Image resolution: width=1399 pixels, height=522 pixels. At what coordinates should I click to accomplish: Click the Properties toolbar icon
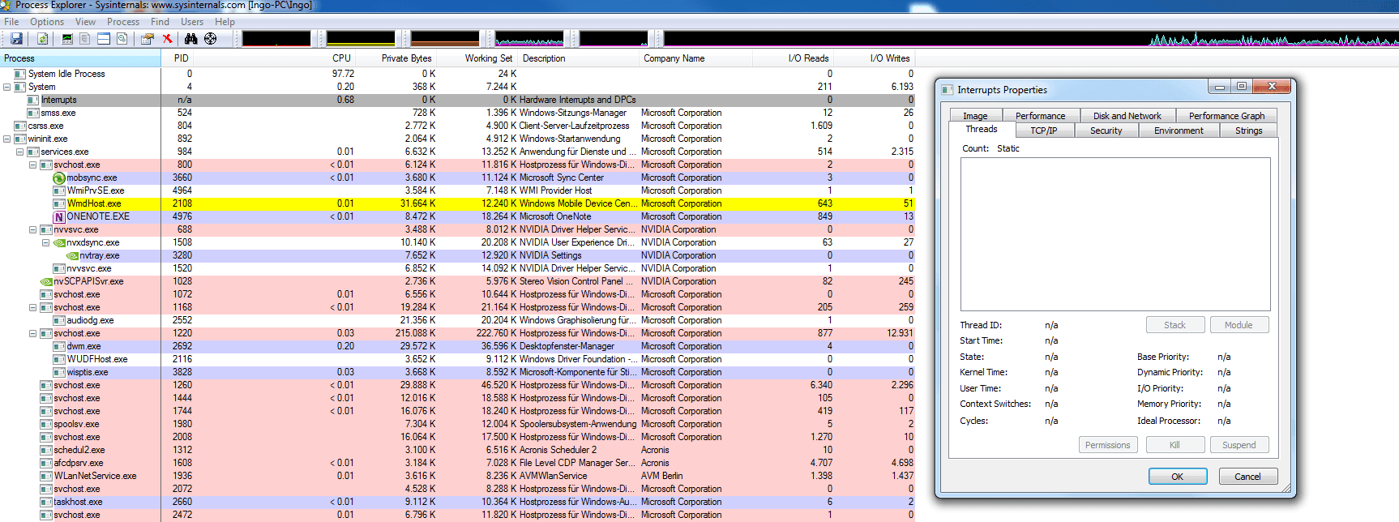[148, 38]
